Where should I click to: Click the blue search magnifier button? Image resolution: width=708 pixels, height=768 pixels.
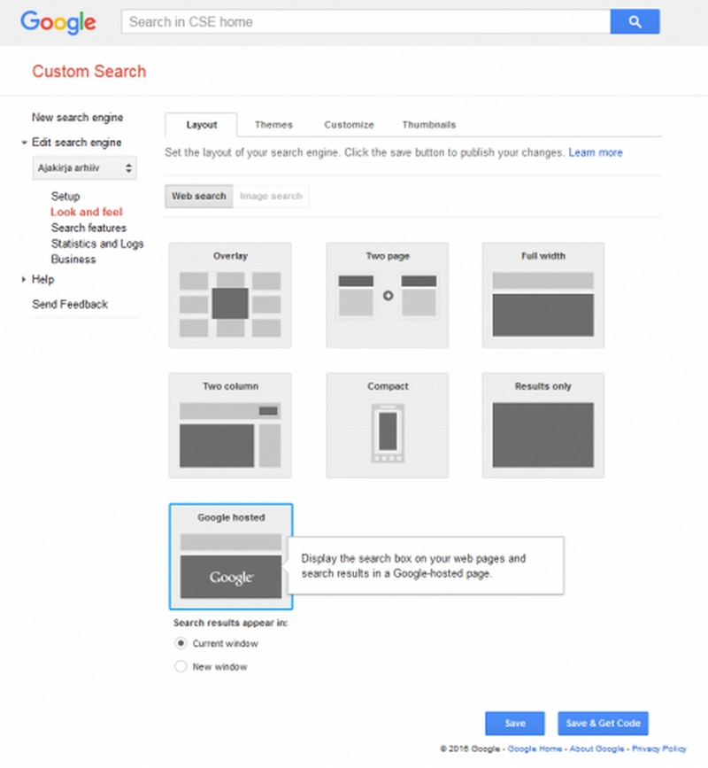(635, 22)
